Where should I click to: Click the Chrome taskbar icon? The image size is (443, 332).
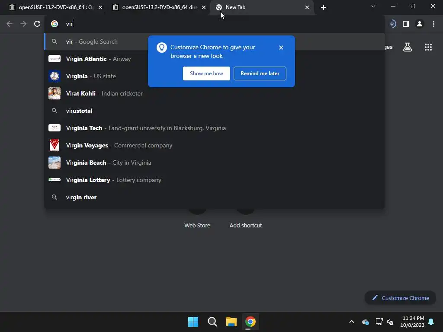coord(250,322)
